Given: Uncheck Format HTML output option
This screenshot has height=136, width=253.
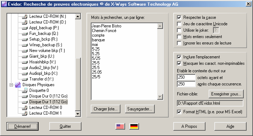Looking at the screenshot, I should point(179,112).
